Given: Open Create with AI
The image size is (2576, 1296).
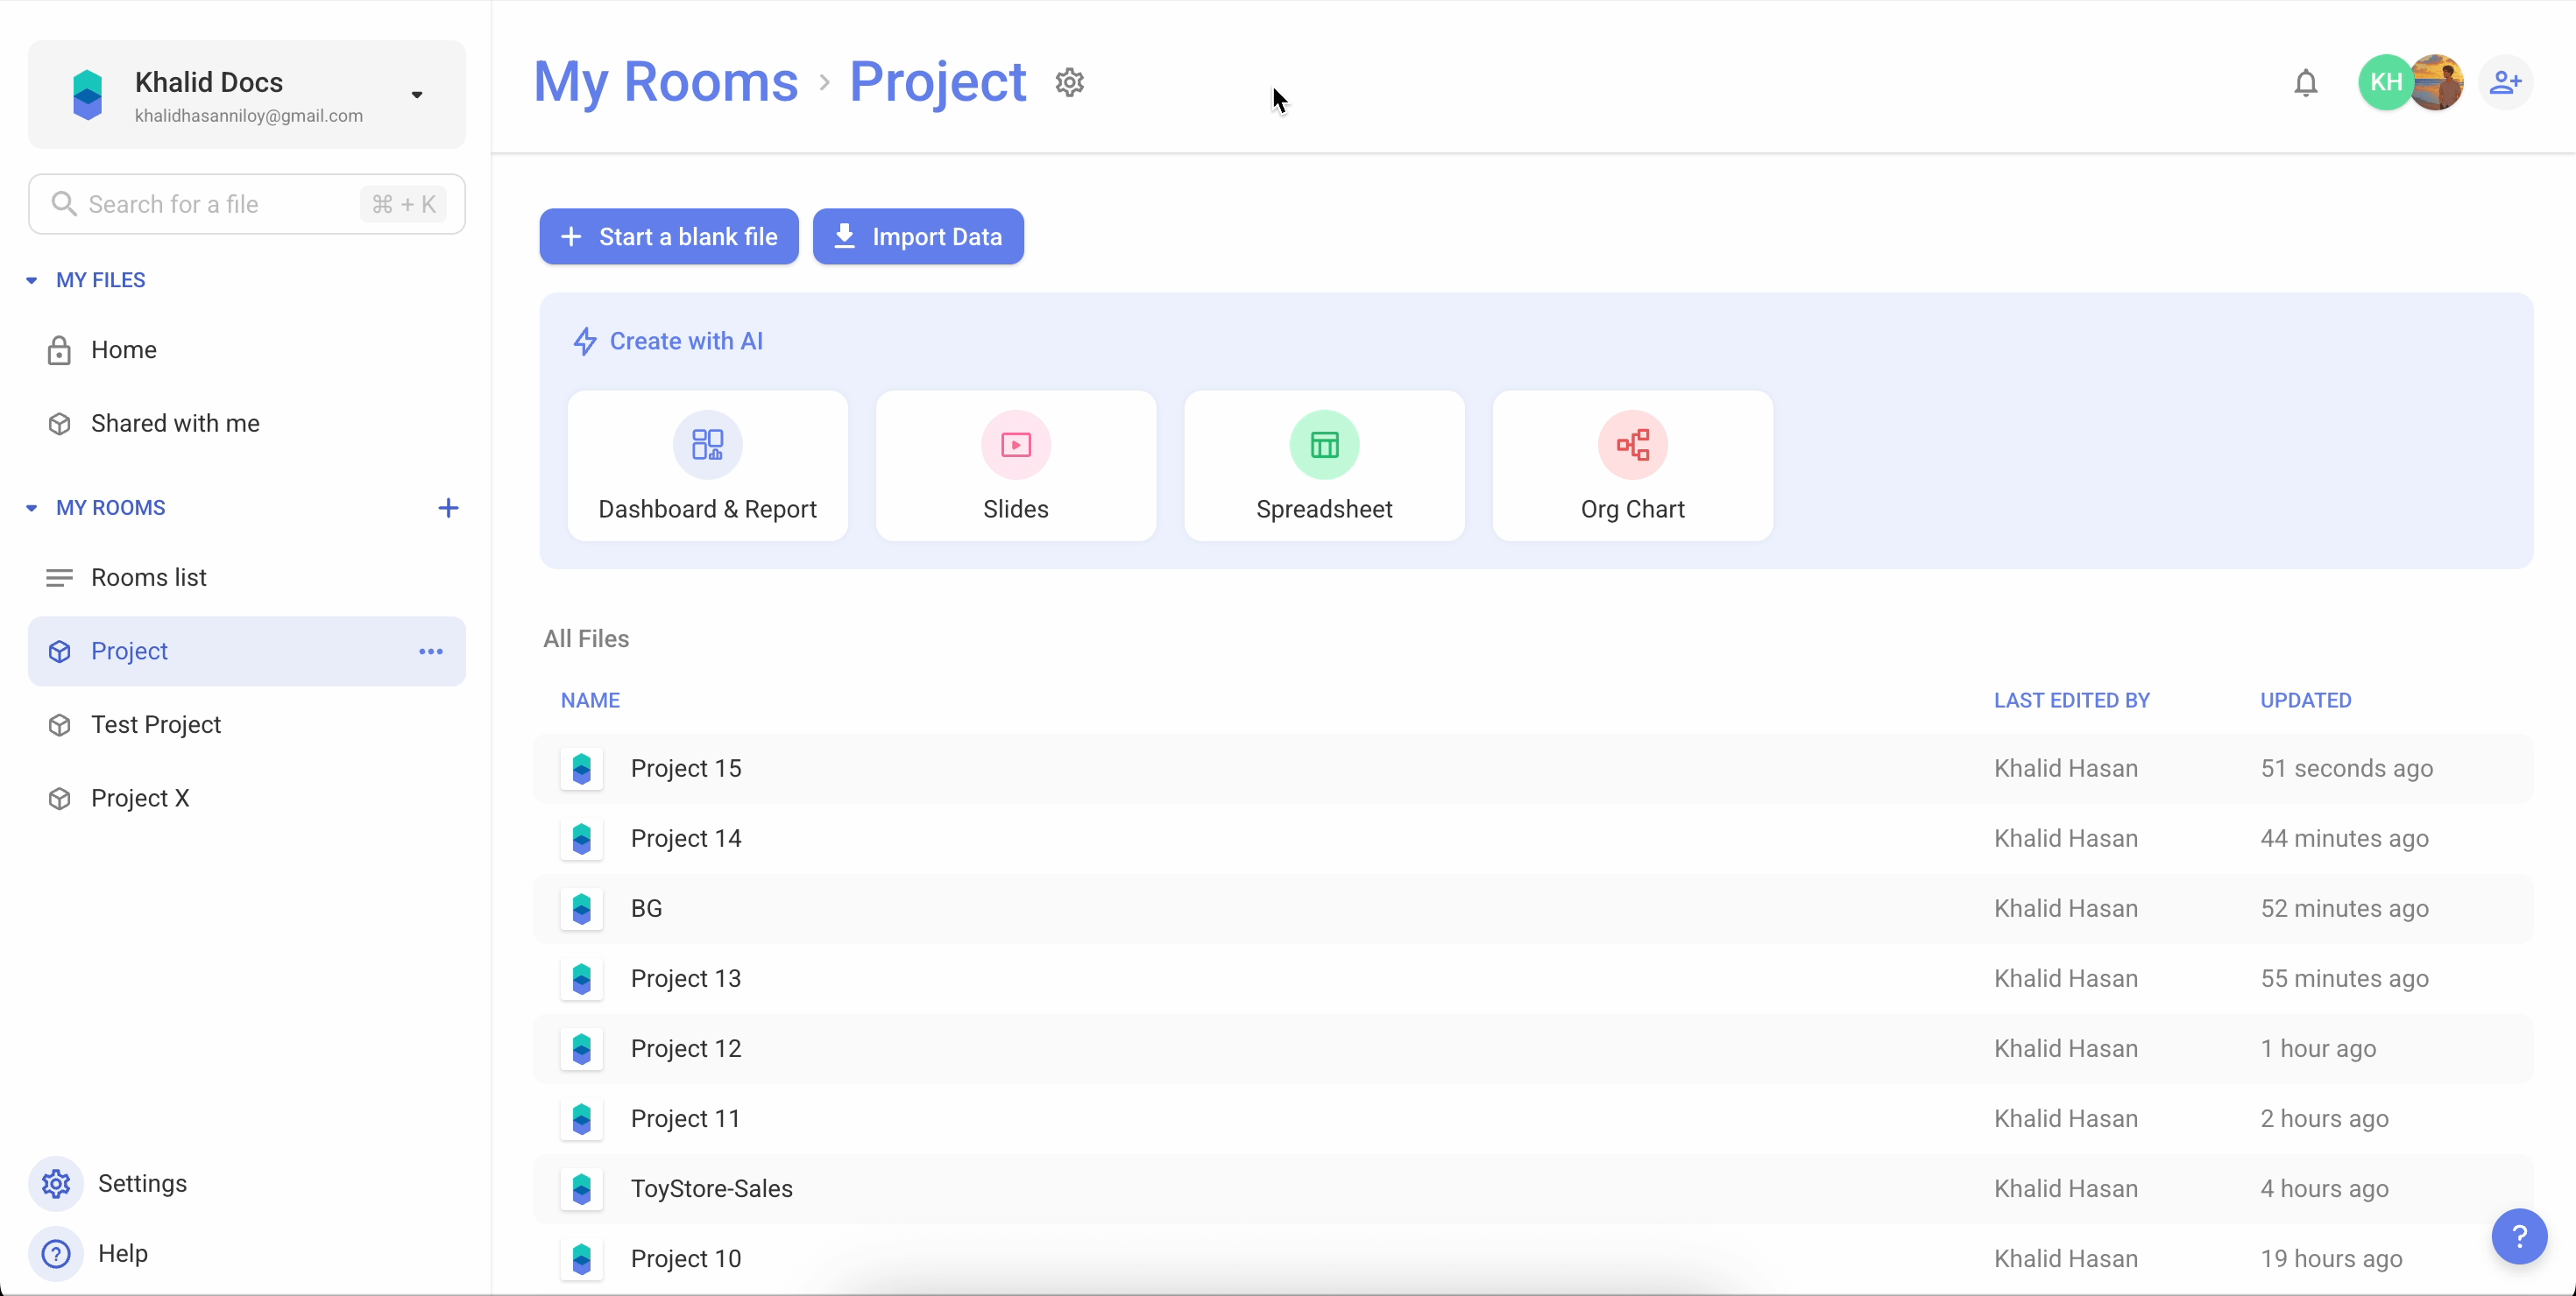Looking at the screenshot, I should 668,341.
